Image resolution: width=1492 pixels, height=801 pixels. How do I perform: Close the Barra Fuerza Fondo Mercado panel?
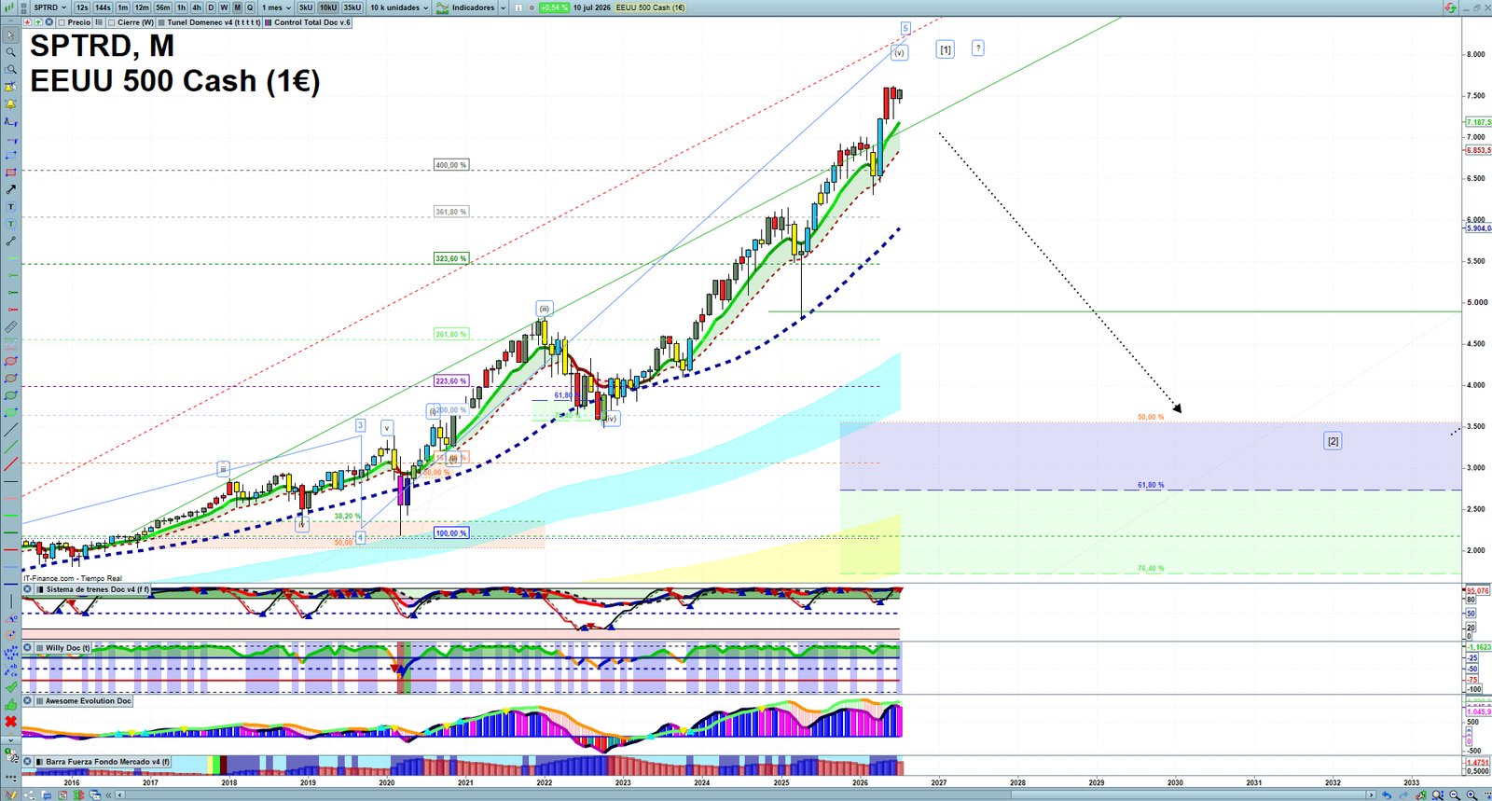coord(28,762)
